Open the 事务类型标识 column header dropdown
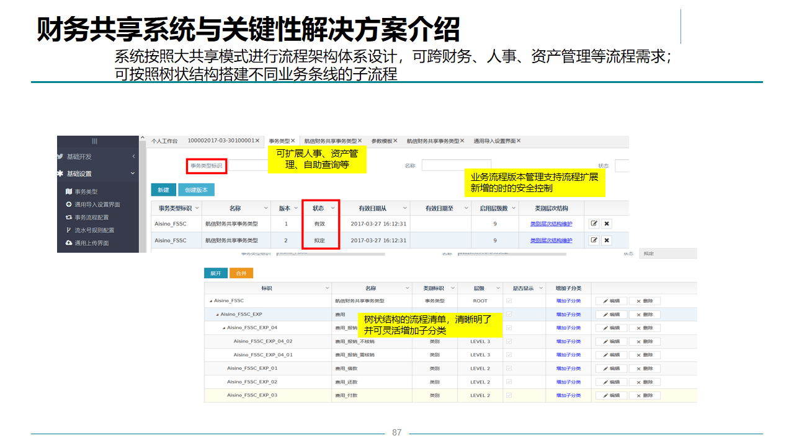 click(197, 208)
